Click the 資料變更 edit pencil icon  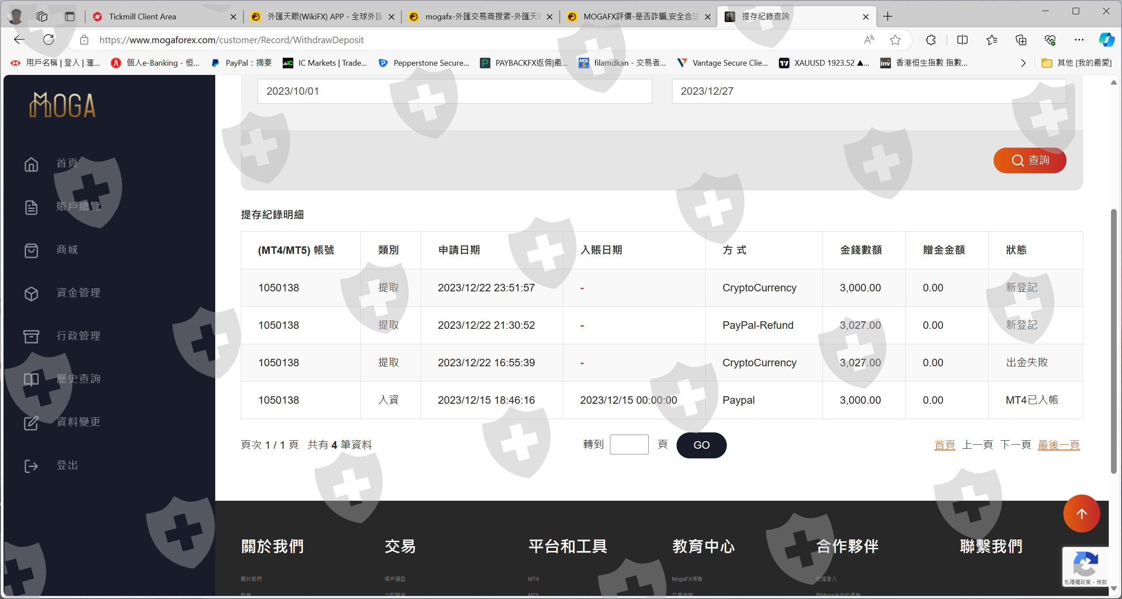(31, 422)
